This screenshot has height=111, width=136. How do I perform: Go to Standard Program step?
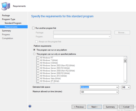(x=13, y=23)
